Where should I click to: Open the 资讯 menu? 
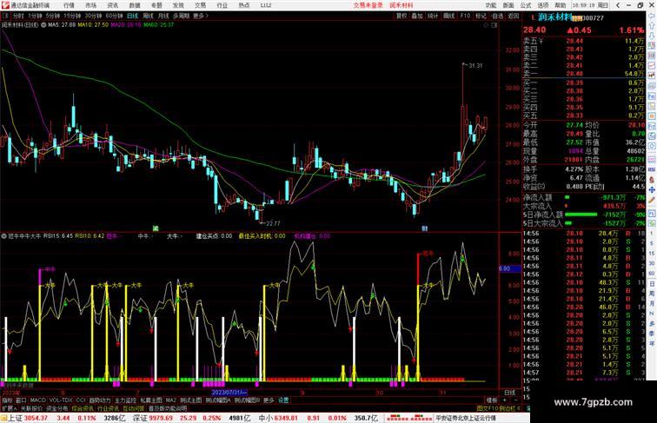coord(112,5)
